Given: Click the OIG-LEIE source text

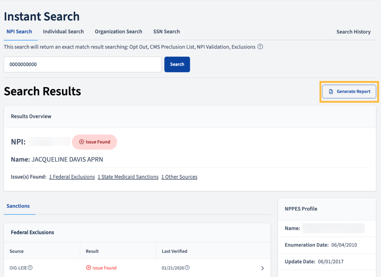Looking at the screenshot, I should 18,268.
